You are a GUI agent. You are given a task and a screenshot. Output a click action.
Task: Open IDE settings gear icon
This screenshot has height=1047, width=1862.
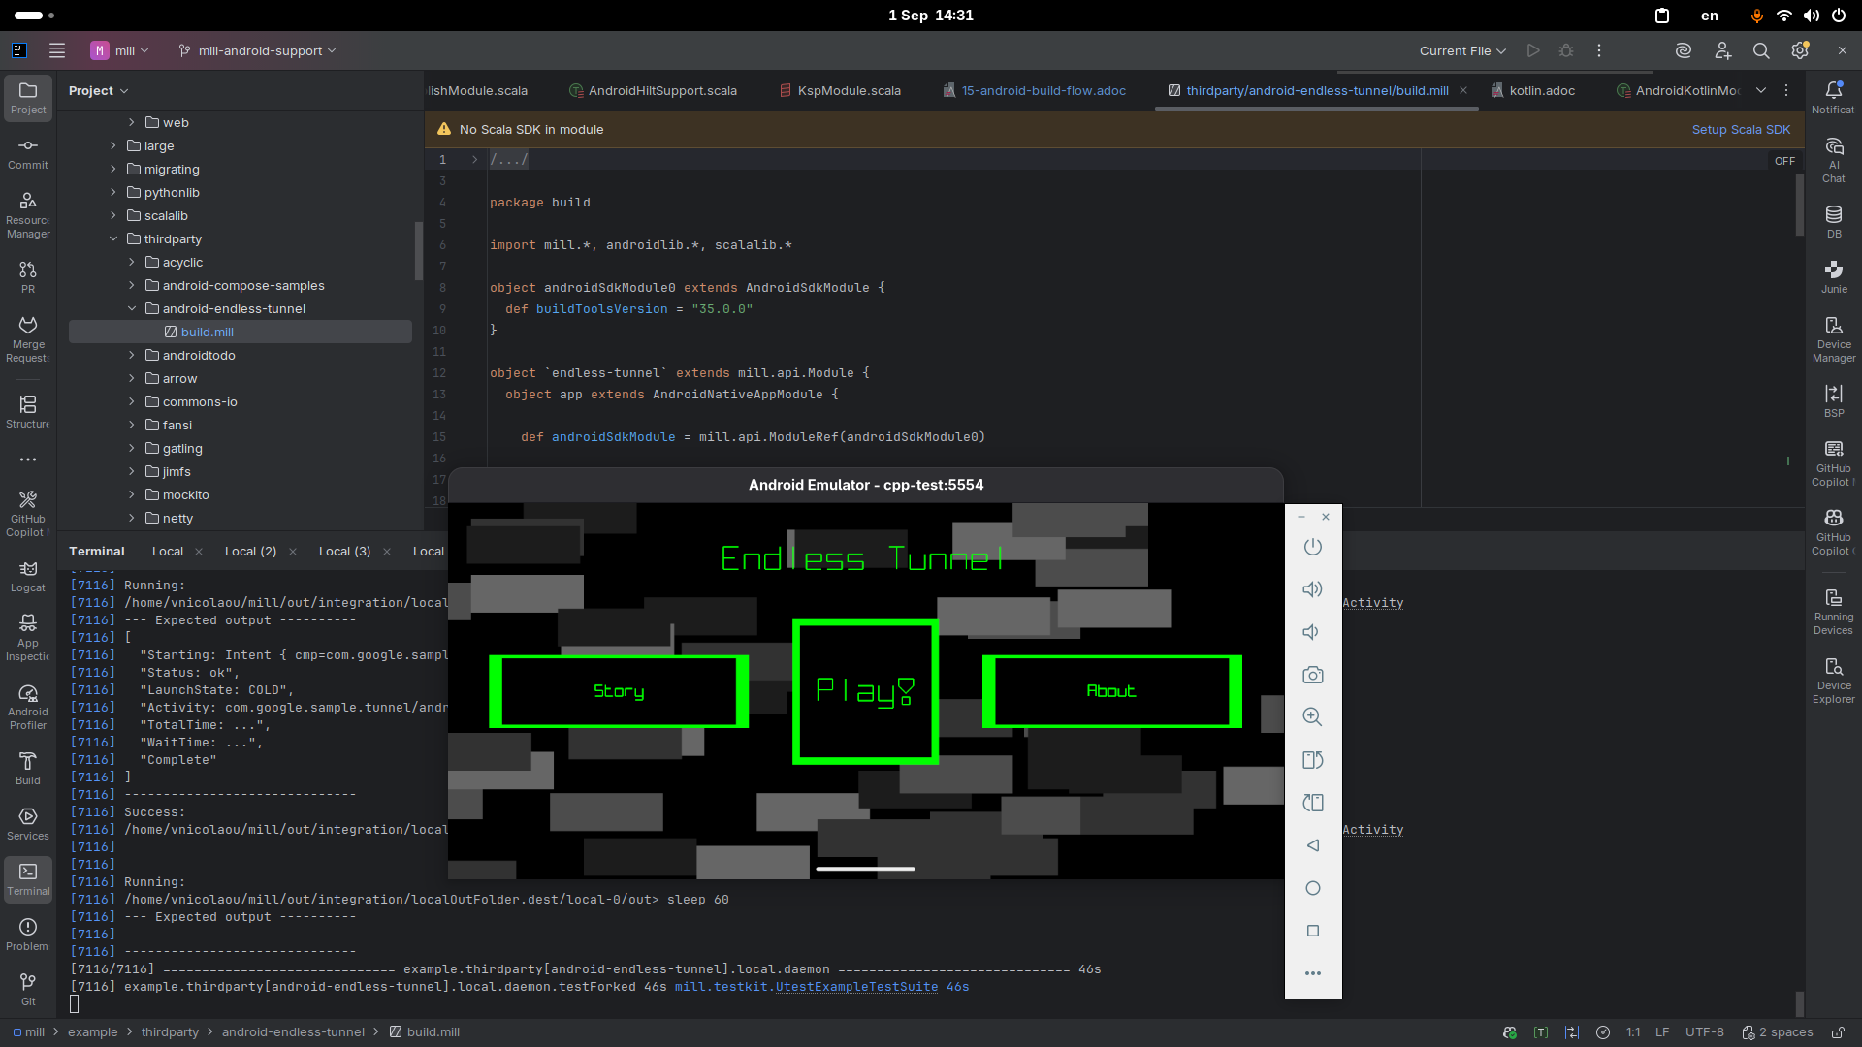(1800, 50)
